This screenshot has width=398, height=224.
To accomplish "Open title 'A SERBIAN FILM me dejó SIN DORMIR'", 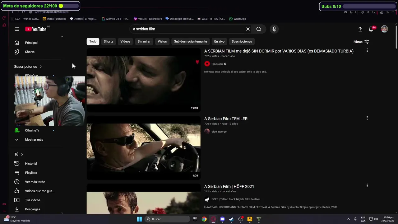I will pyautogui.click(x=279, y=51).
